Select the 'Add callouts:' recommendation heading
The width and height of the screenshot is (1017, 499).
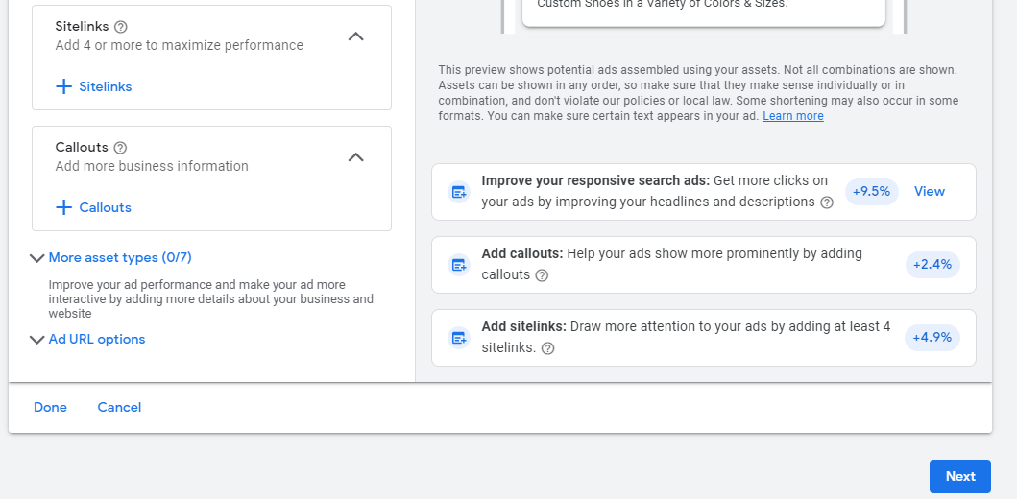522,254
